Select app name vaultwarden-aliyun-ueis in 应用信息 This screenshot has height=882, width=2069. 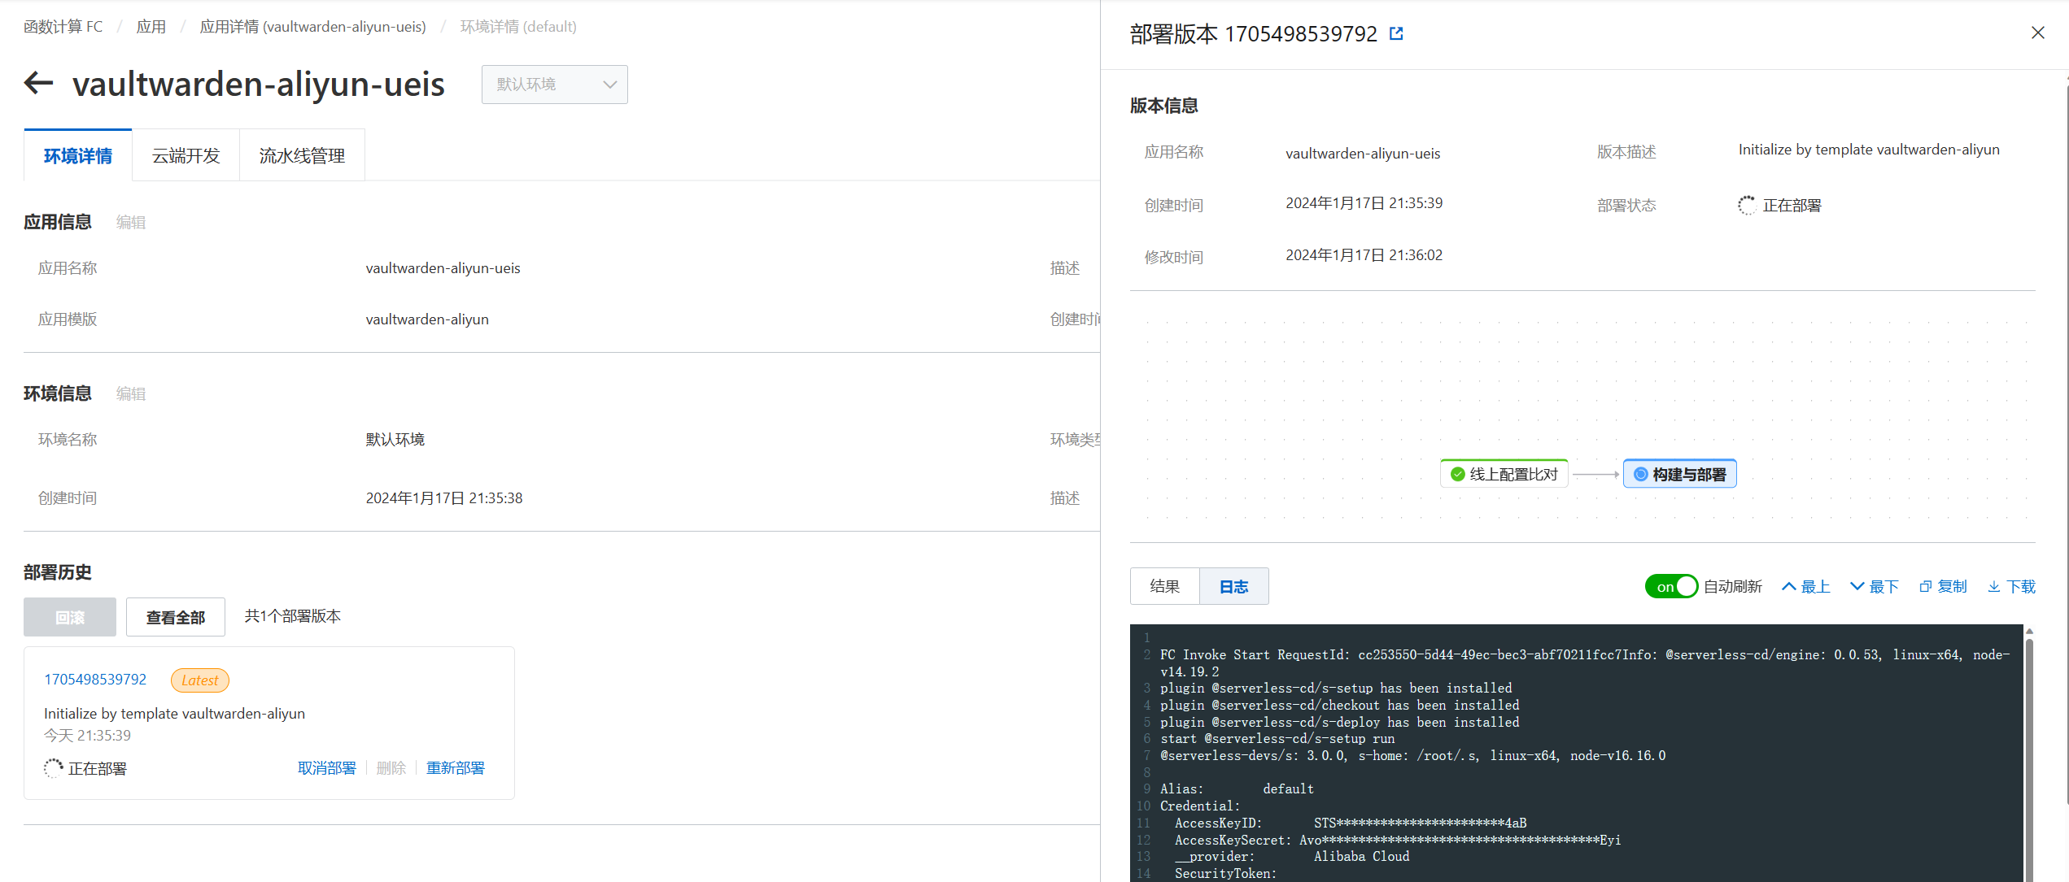click(443, 268)
